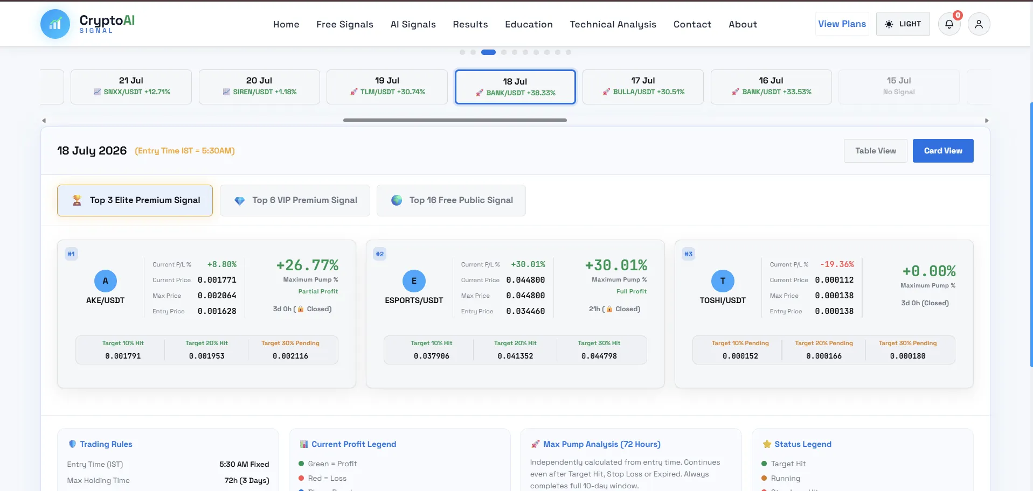Click the +30.01% maximum pump value

click(x=616, y=265)
